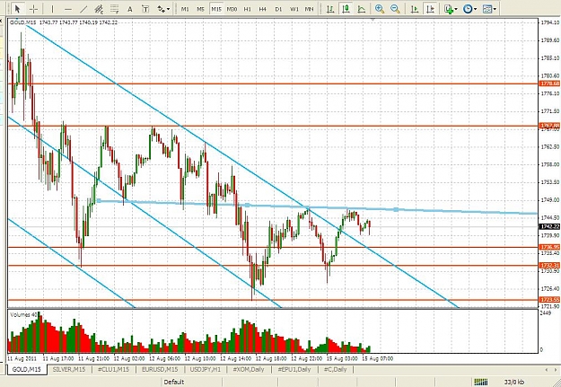This screenshot has width=561, height=387.
Task: Open the EURUSD,M15 chart tab
Action: click(160, 369)
